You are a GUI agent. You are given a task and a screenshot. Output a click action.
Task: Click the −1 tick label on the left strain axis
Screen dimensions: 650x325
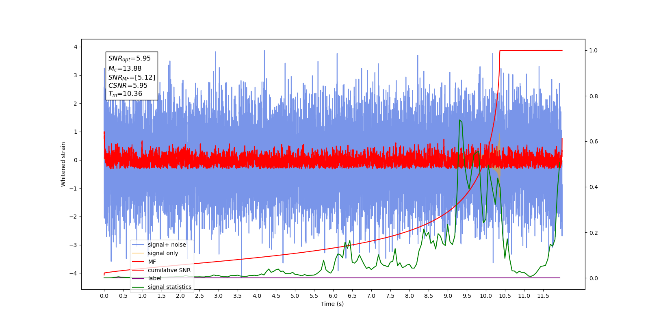(x=74, y=188)
